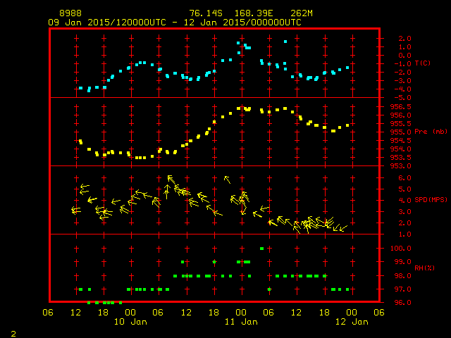This screenshot has width=451, height=338.
Task: Click the -4.0 temperature tick label
Action: pos(402,89)
